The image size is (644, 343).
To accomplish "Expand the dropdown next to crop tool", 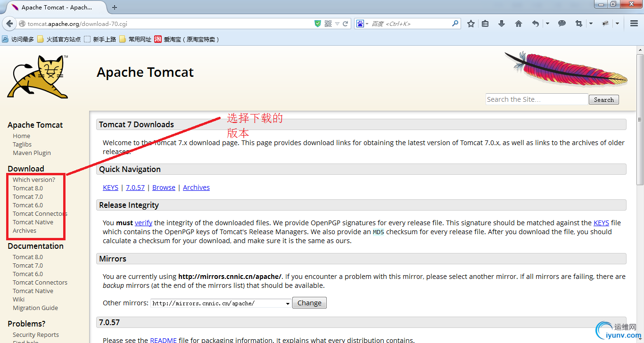I will pyautogui.click(x=591, y=24).
